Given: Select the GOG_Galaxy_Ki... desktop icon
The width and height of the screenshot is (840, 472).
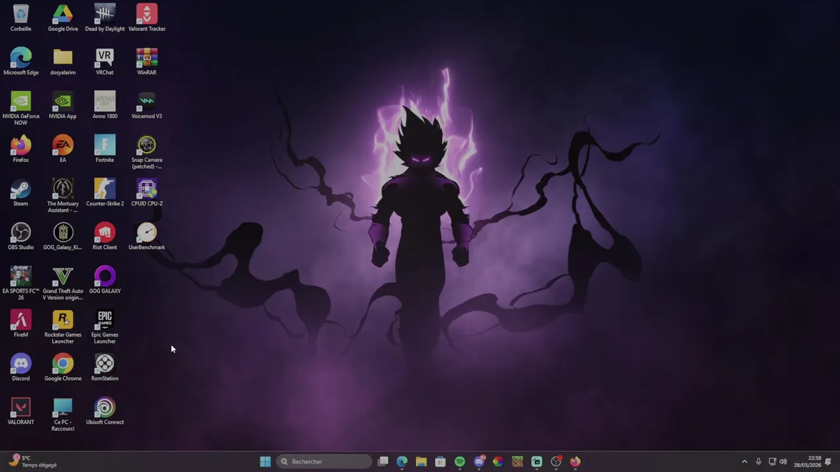Looking at the screenshot, I should (x=63, y=236).
